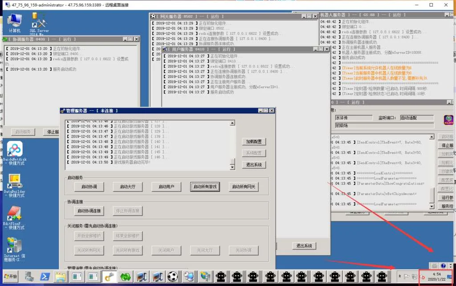The image size is (456, 286).
Task: Click the soccer ball taskbar icon
Action: 172,277
